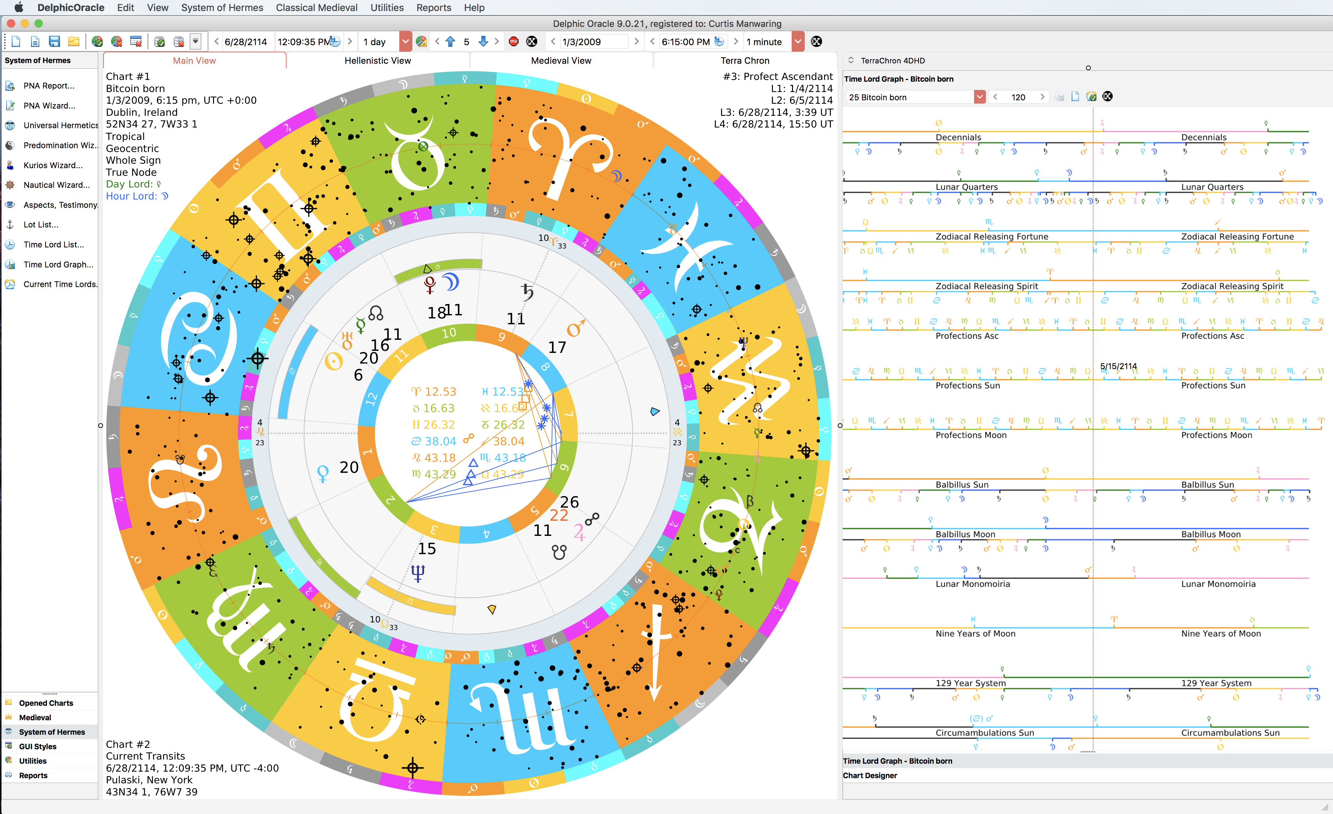Screen dimensions: 1333x814
Task: Click clock icon next to 6:15:00 PM
Action: (719, 42)
